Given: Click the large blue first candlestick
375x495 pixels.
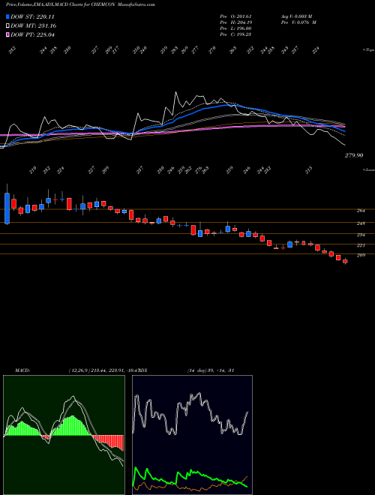Looking at the screenshot, I should pos(7,208).
